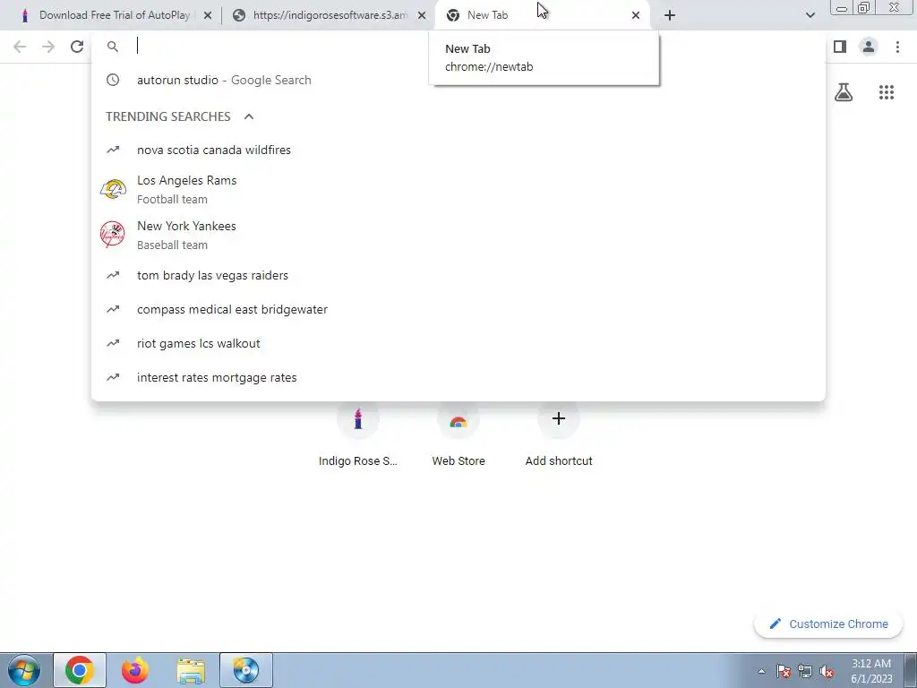
Task: Open the Web Store shortcut tile
Action: [x=458, y=434]
